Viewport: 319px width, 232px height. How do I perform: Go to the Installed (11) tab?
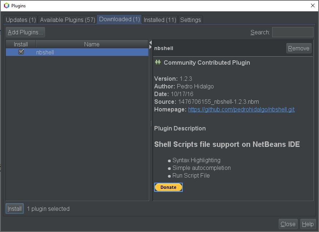[160, 20]
